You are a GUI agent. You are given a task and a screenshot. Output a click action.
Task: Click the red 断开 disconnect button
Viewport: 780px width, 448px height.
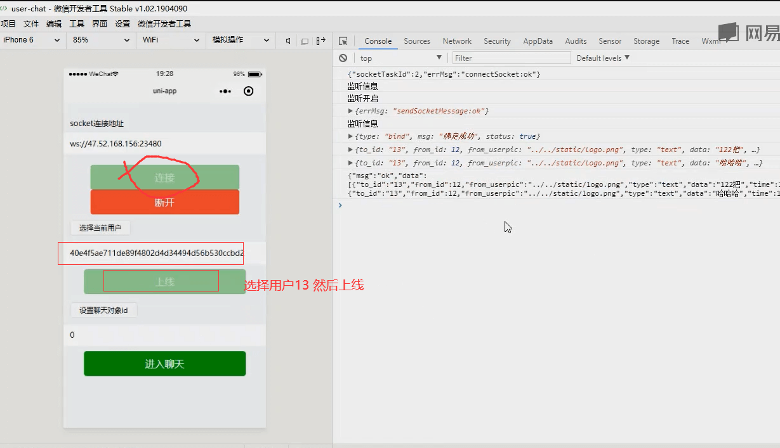[164, 203]
